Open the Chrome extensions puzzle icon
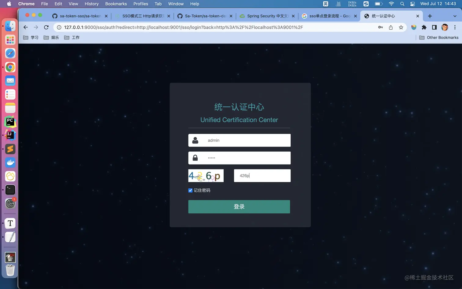This screenshot has width=462, height=289. click(x=424, y=27)
